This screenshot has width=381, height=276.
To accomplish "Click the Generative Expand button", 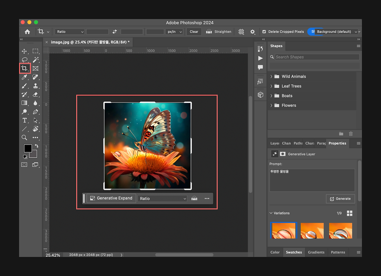I will click(x=111, y=198).
